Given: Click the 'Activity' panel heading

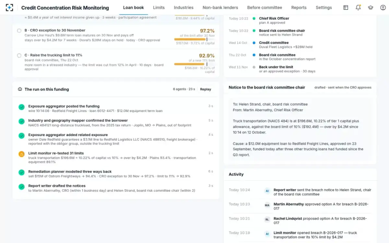Looking at the screenshot, I should (x=236, y=174).
